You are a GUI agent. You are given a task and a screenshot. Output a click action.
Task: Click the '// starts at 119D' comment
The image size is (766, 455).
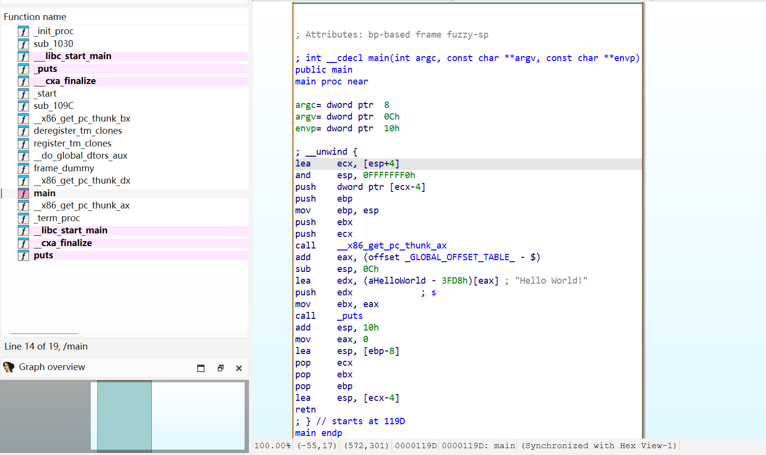(361, 421)
